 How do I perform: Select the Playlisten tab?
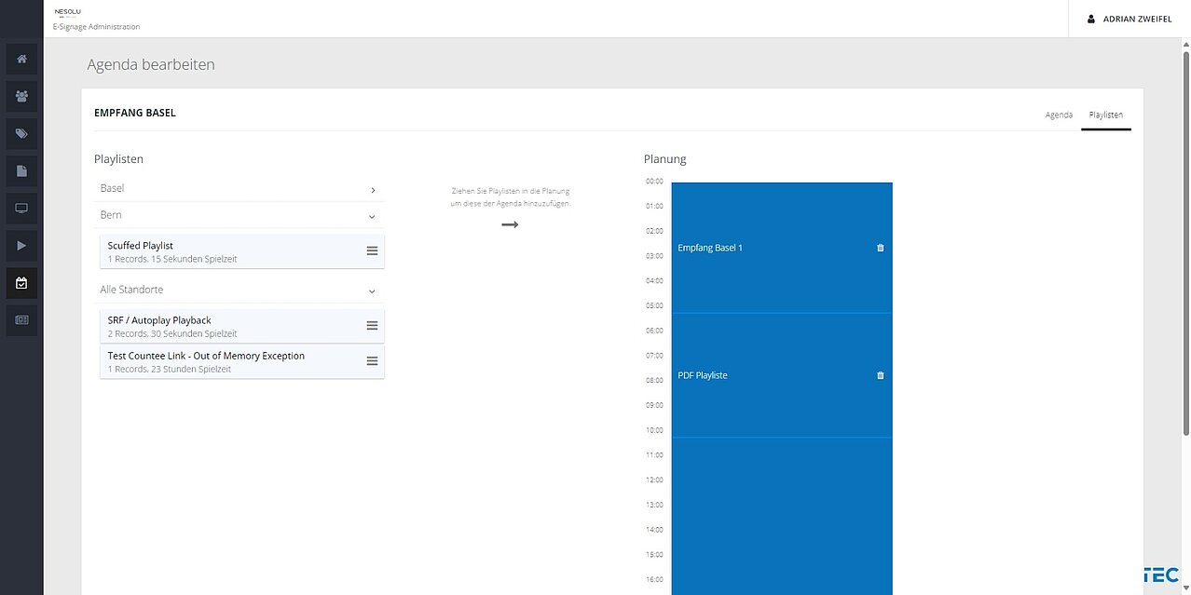(x=1106, y=115)
